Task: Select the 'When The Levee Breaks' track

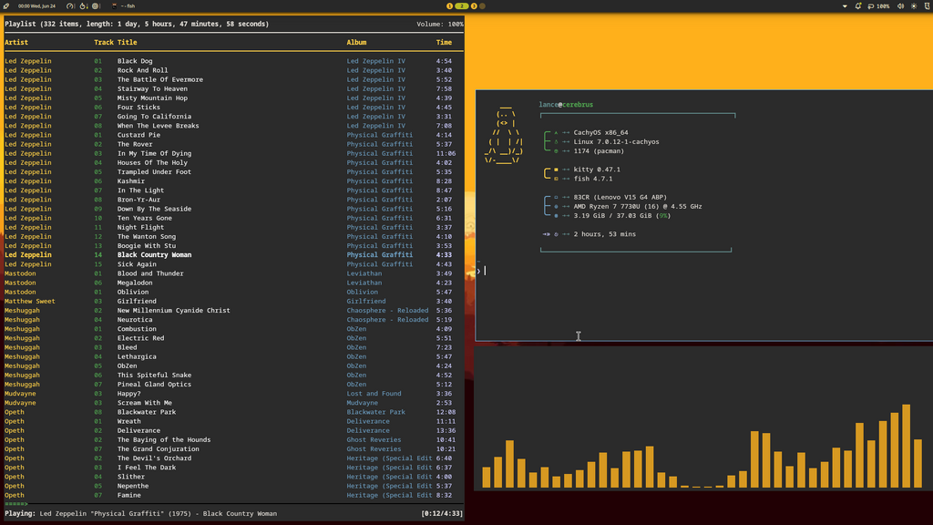Action: click(233, 126)
